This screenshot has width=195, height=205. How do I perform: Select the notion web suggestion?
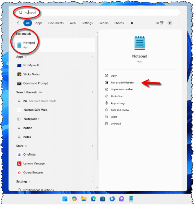pyautogui.click(x=55, y=128)
